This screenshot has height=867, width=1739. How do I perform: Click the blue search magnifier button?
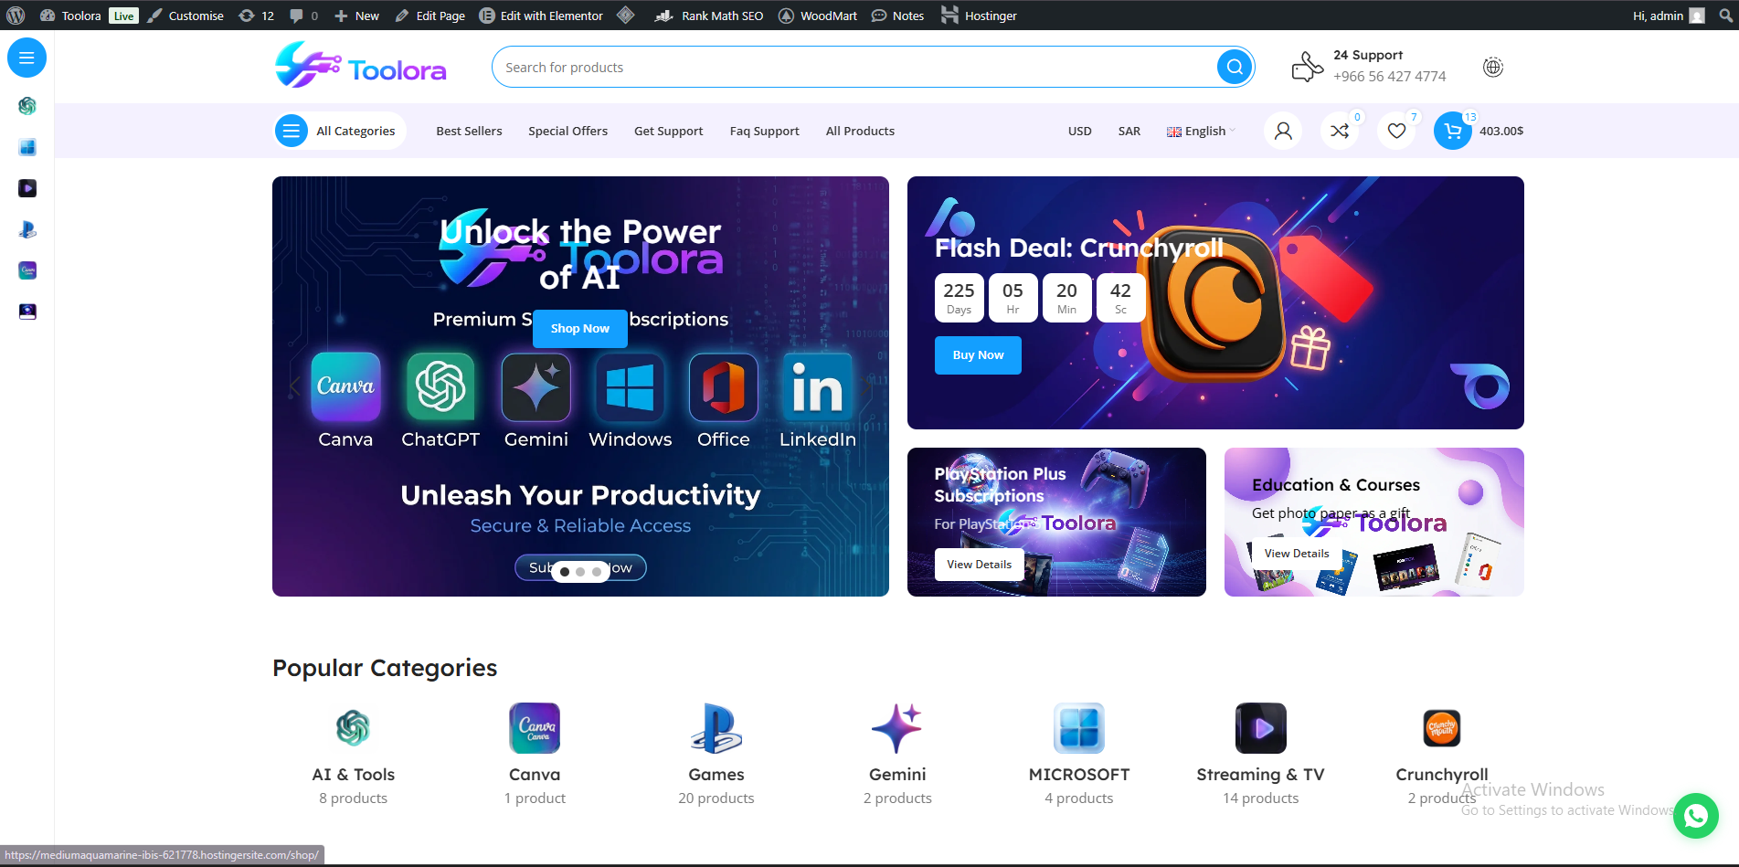[1235, 67]
